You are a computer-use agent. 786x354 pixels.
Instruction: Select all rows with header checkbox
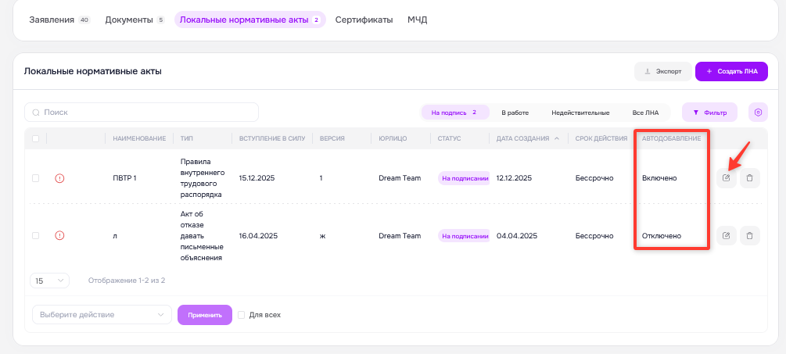point(36,138)
